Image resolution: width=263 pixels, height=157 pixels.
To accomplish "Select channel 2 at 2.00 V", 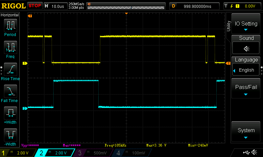I will click(x=55, y=153).
